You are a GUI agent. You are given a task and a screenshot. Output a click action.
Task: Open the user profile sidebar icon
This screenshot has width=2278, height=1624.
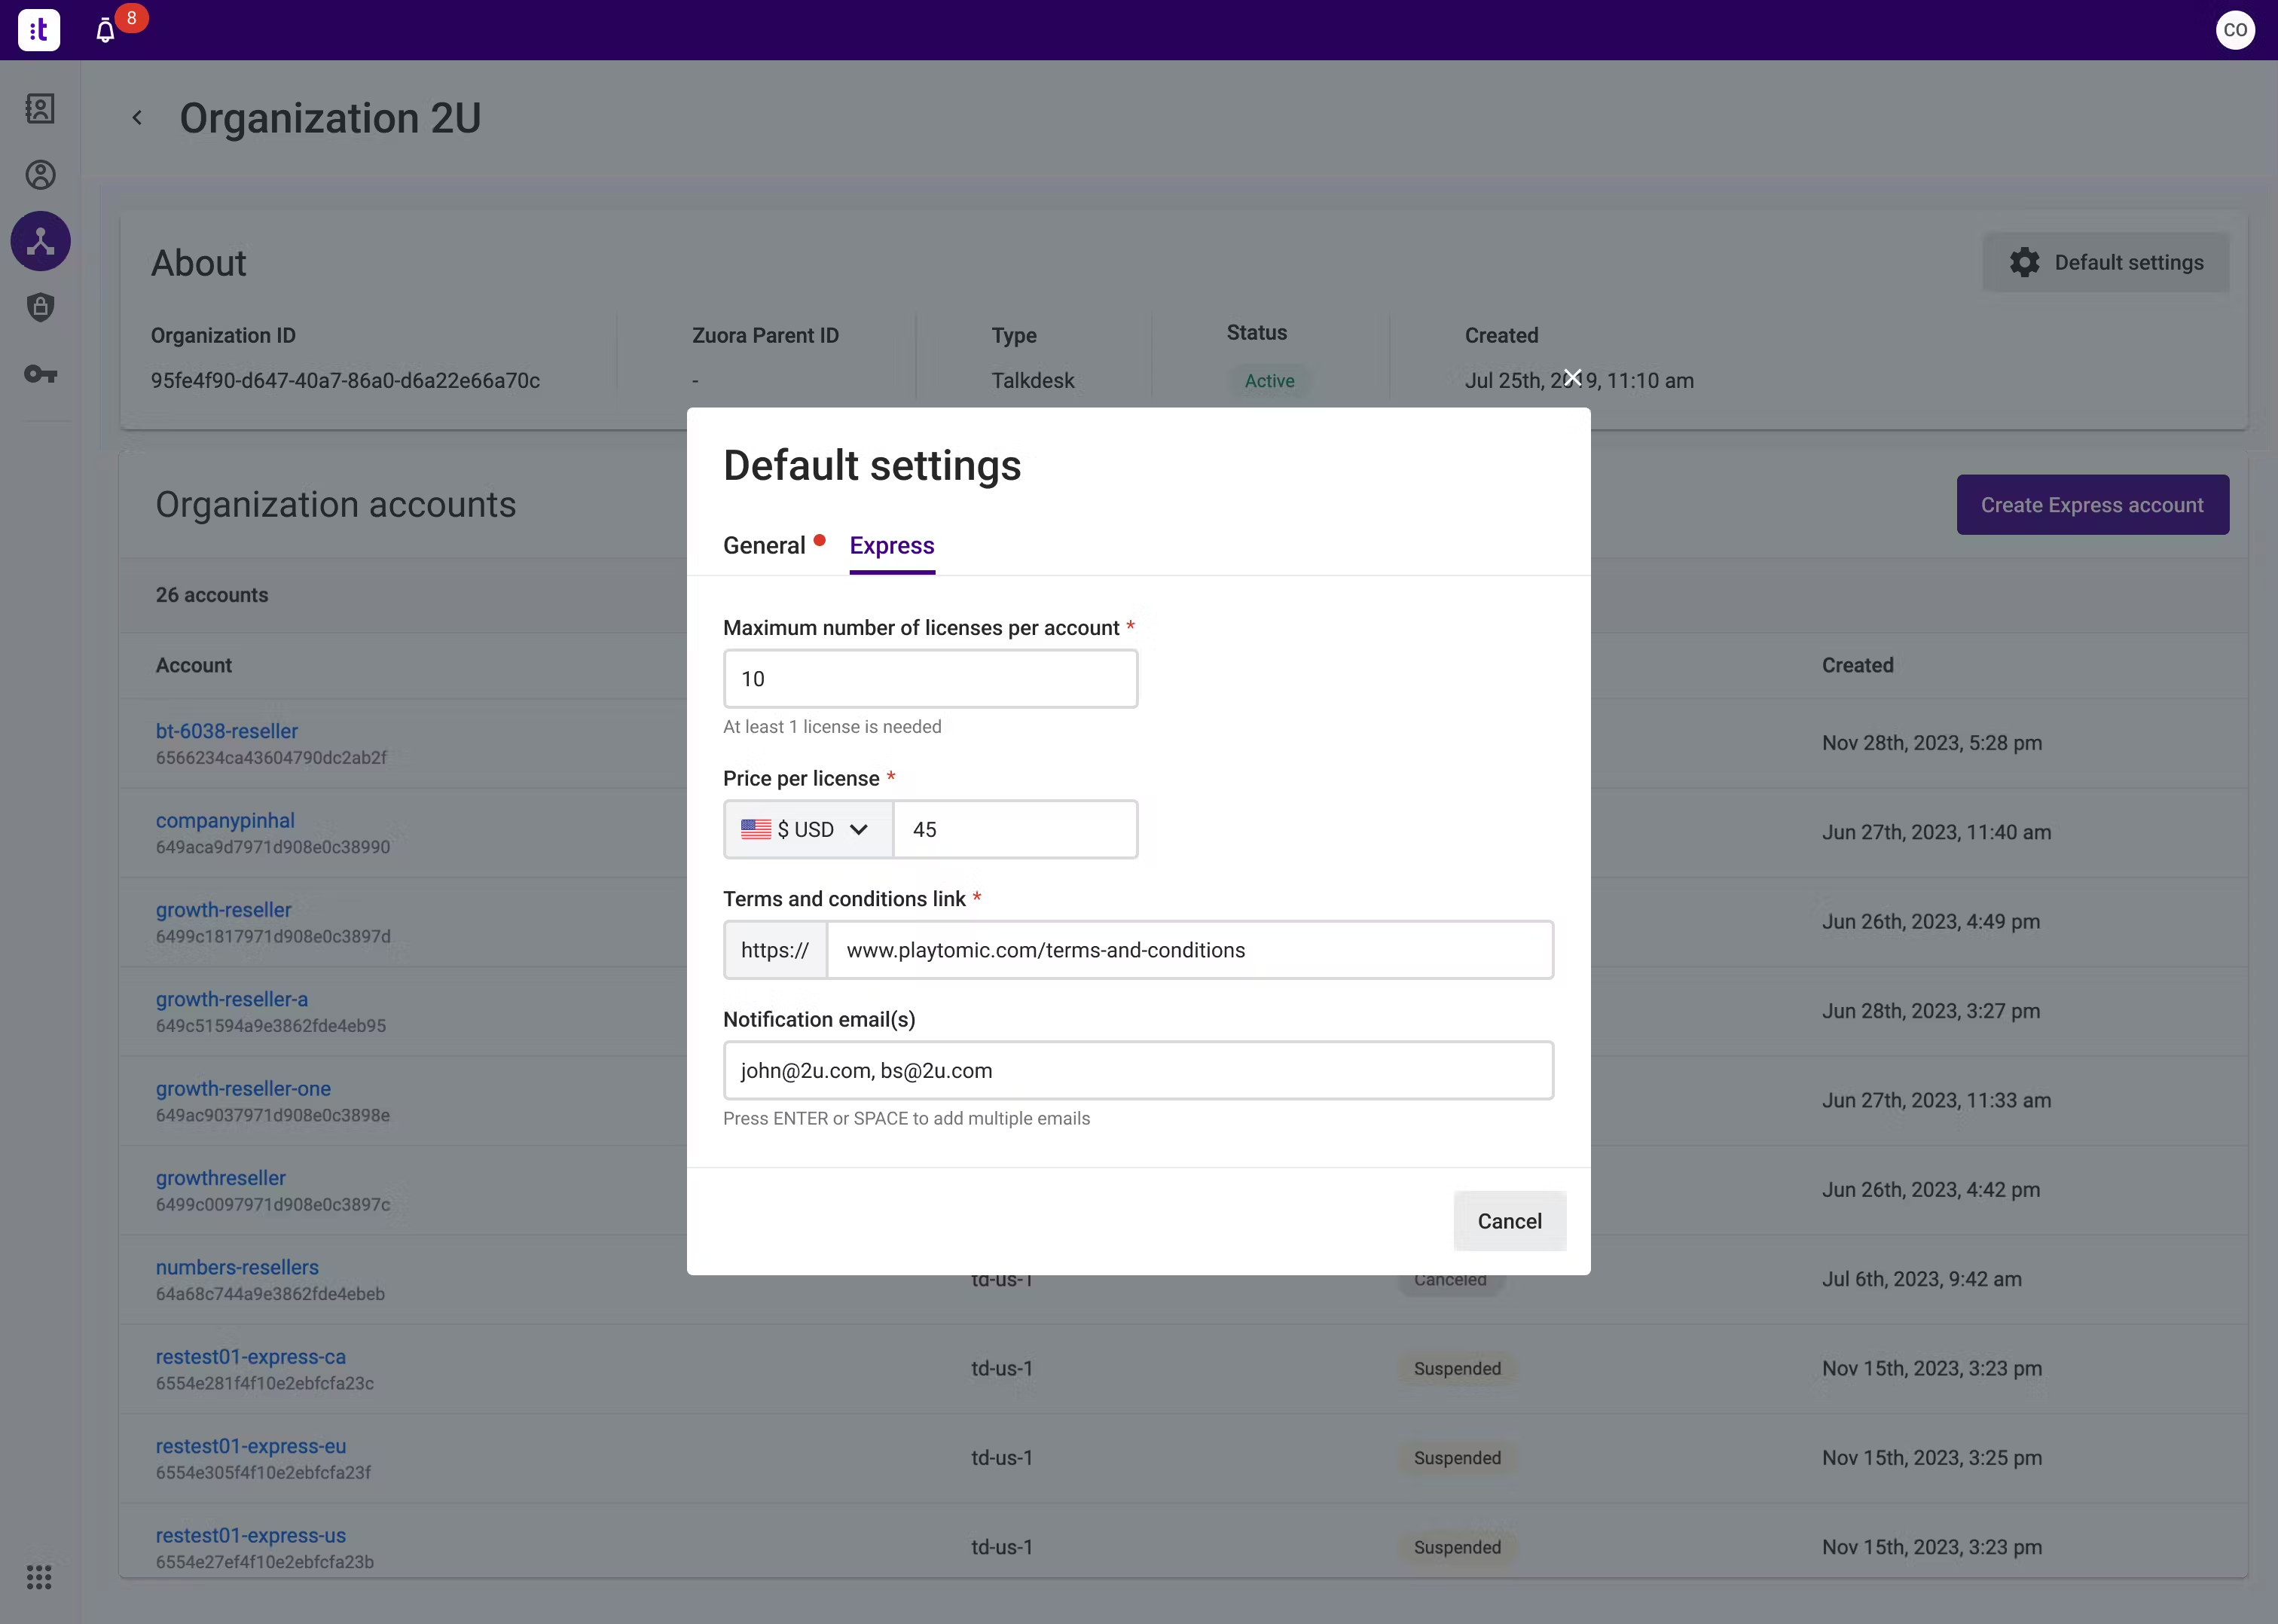click(40, 175)
